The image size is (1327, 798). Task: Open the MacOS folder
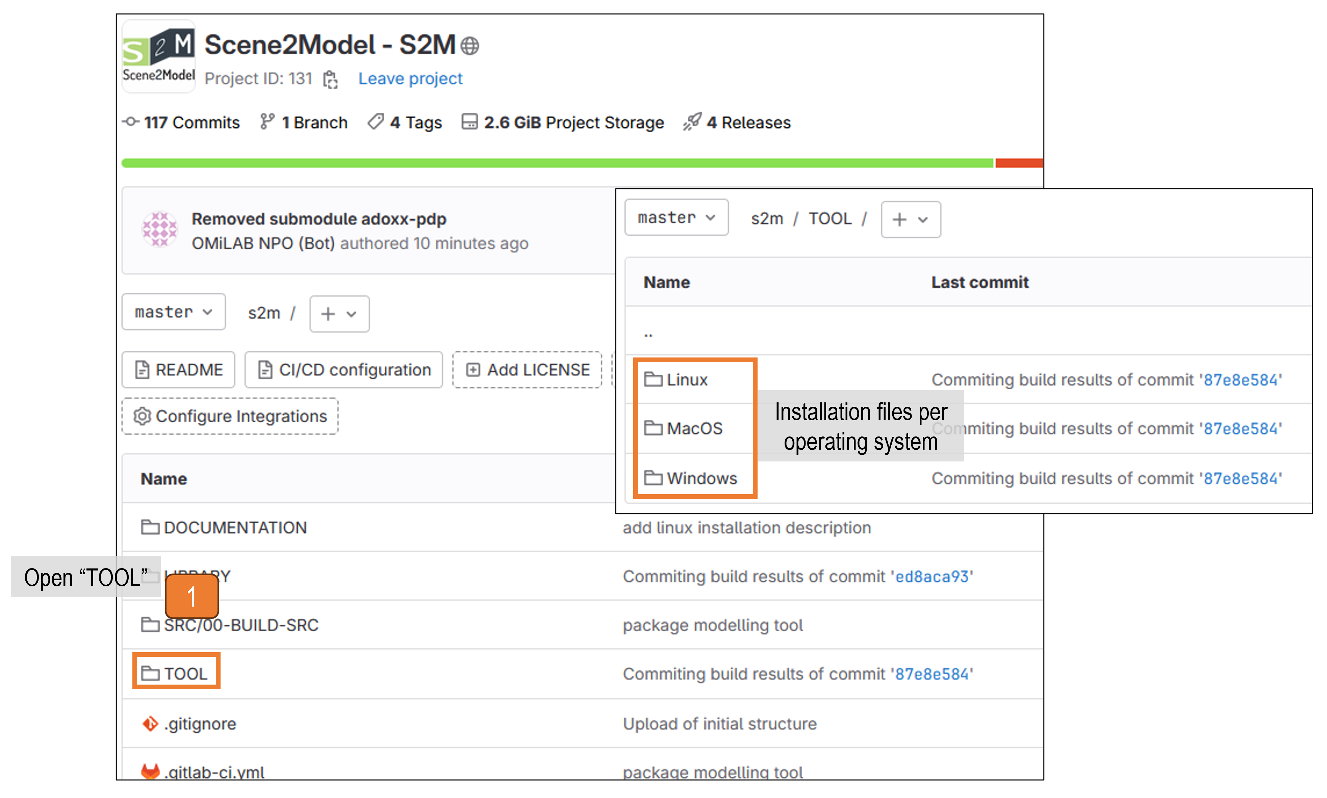pyautogui.click(x=694, y=429)
